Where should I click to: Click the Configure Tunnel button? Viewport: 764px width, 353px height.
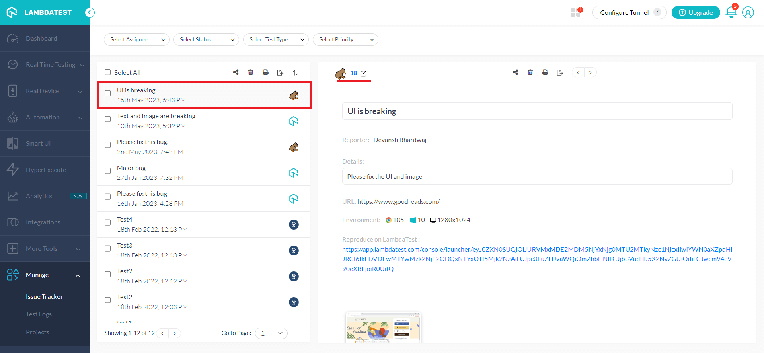629,12
